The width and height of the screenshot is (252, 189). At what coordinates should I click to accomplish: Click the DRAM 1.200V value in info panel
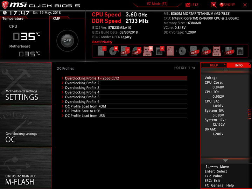click(x=218, y=134)
